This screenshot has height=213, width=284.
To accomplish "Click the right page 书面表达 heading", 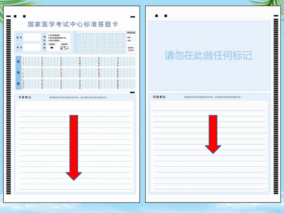I will pos(159,97).
